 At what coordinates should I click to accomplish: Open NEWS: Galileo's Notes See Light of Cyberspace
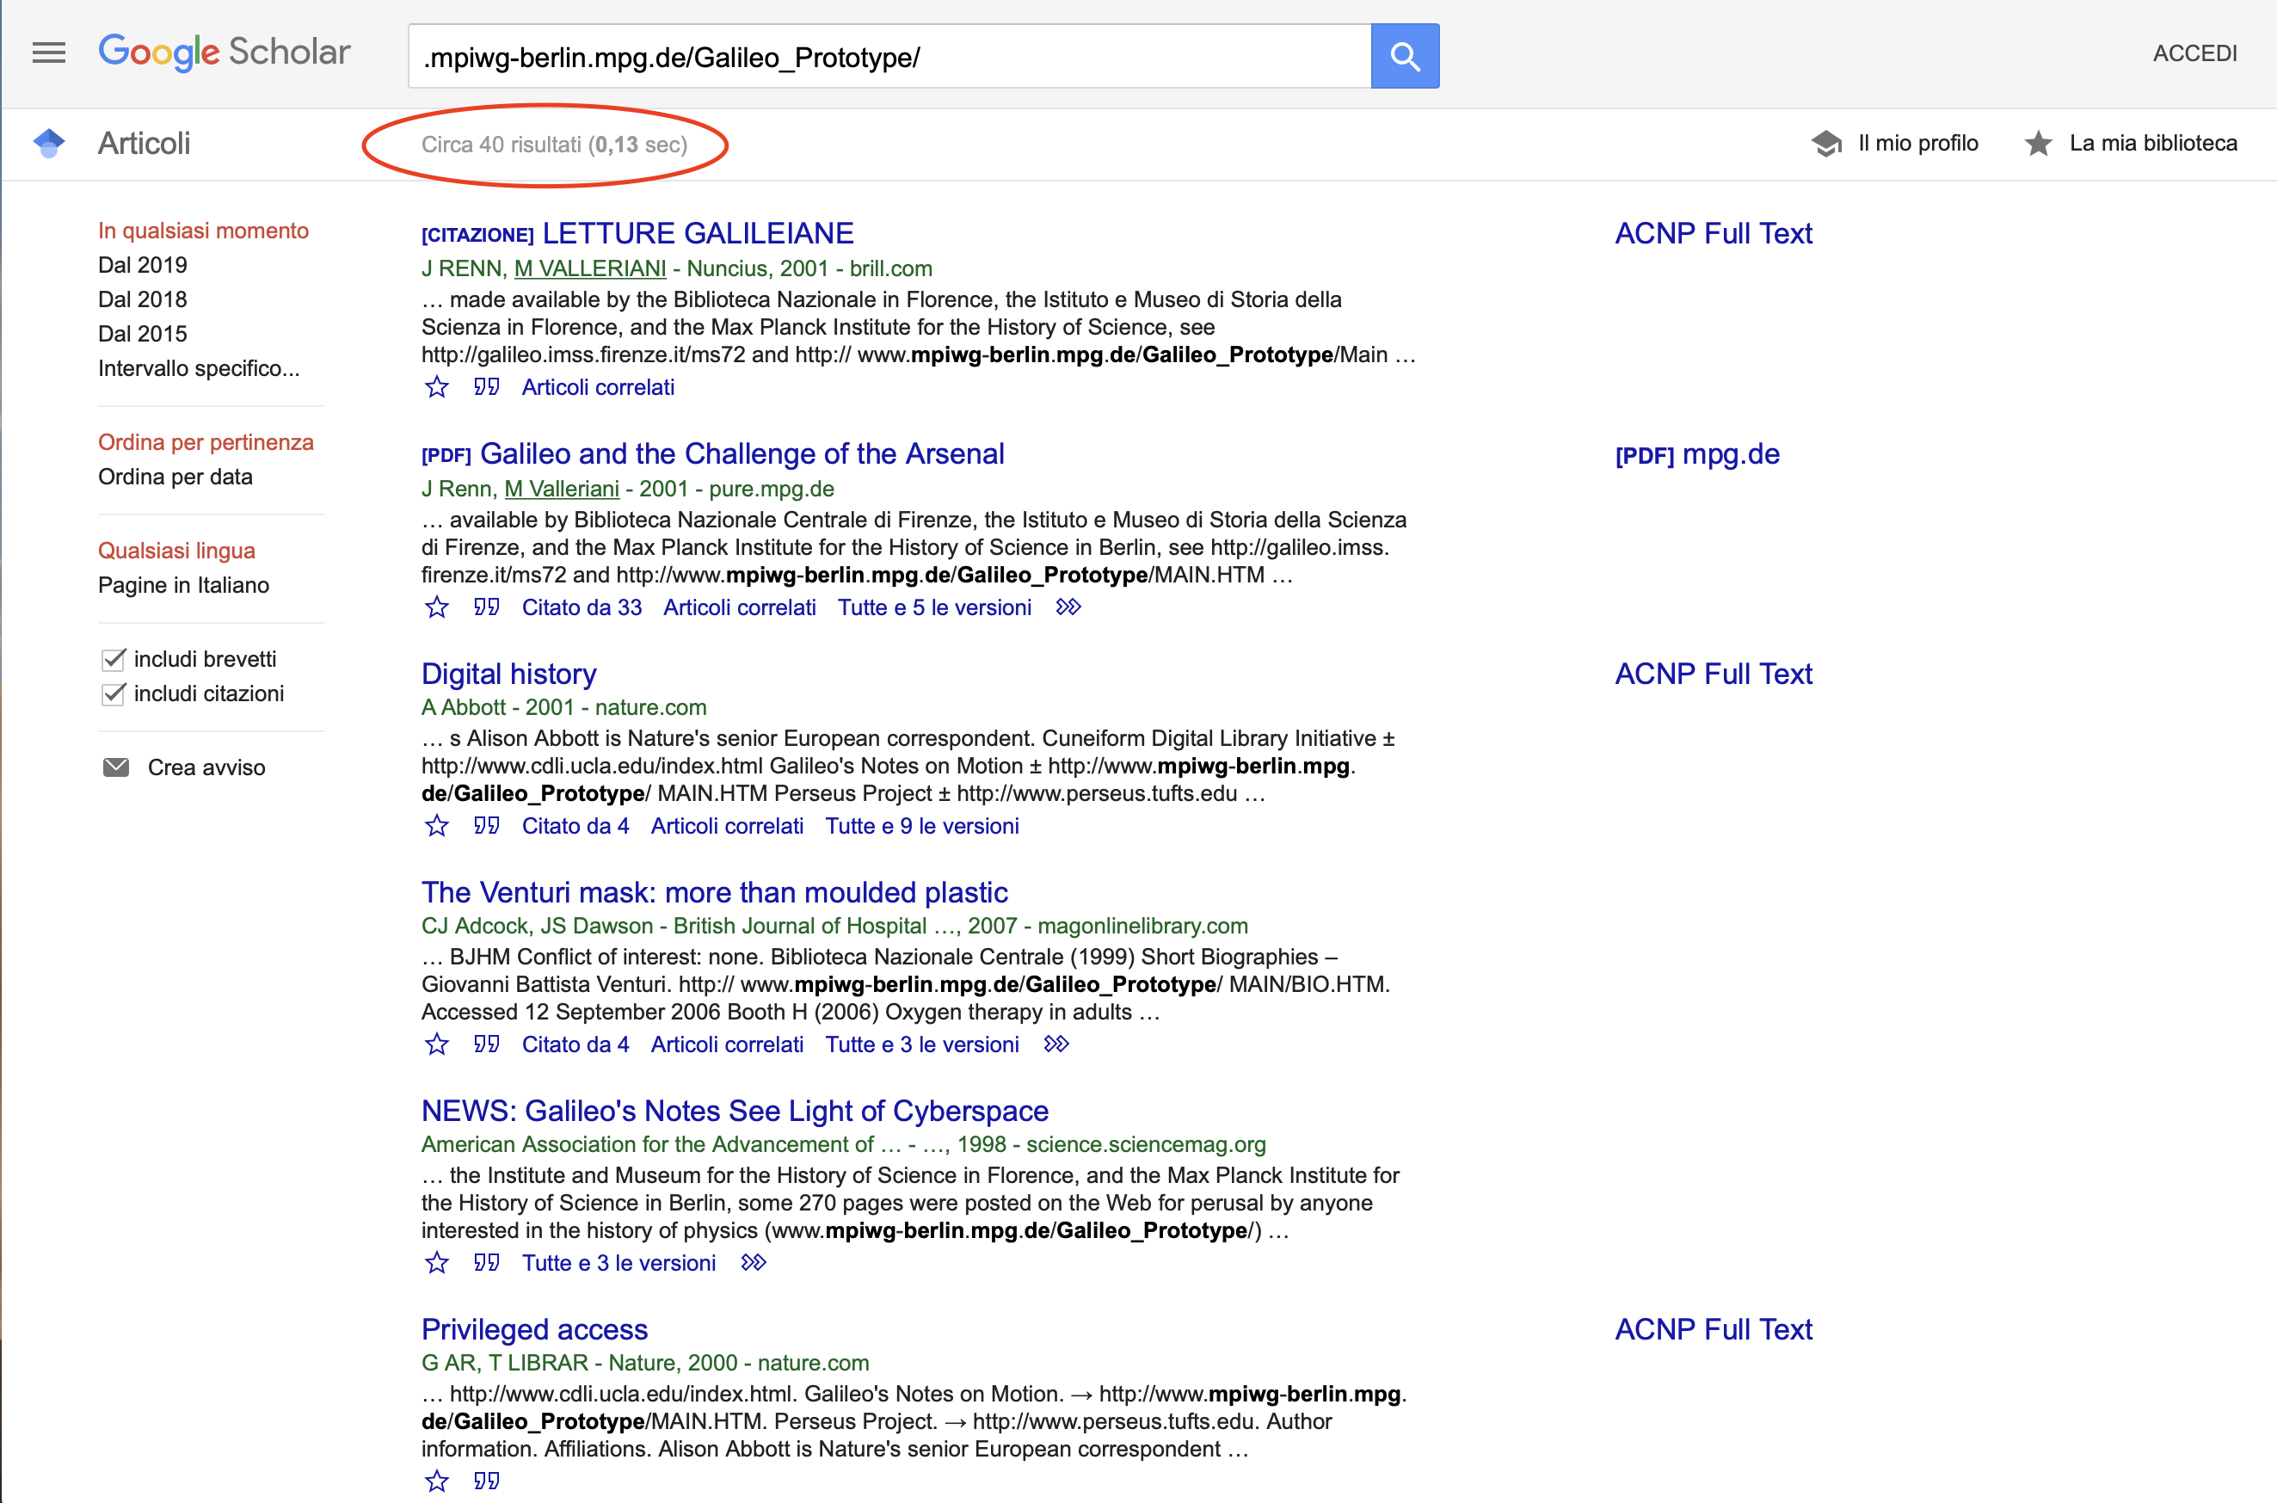tap(735, 1111)
